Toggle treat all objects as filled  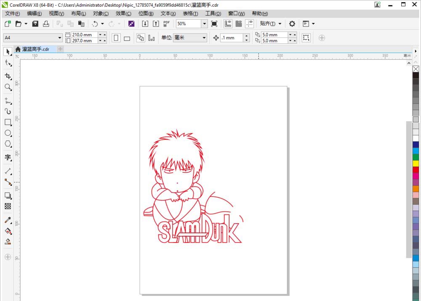pyautogui.click(x=306, y=37)
